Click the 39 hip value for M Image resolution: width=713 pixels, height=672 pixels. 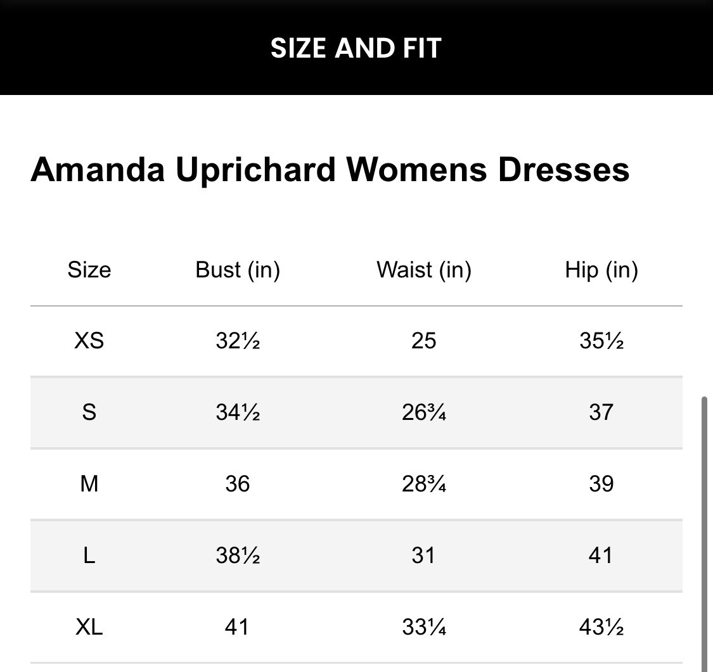(601, 484)
